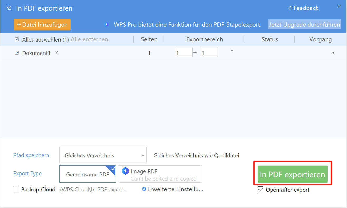Click the Feedback speech bubble icon

click(291, 8)
